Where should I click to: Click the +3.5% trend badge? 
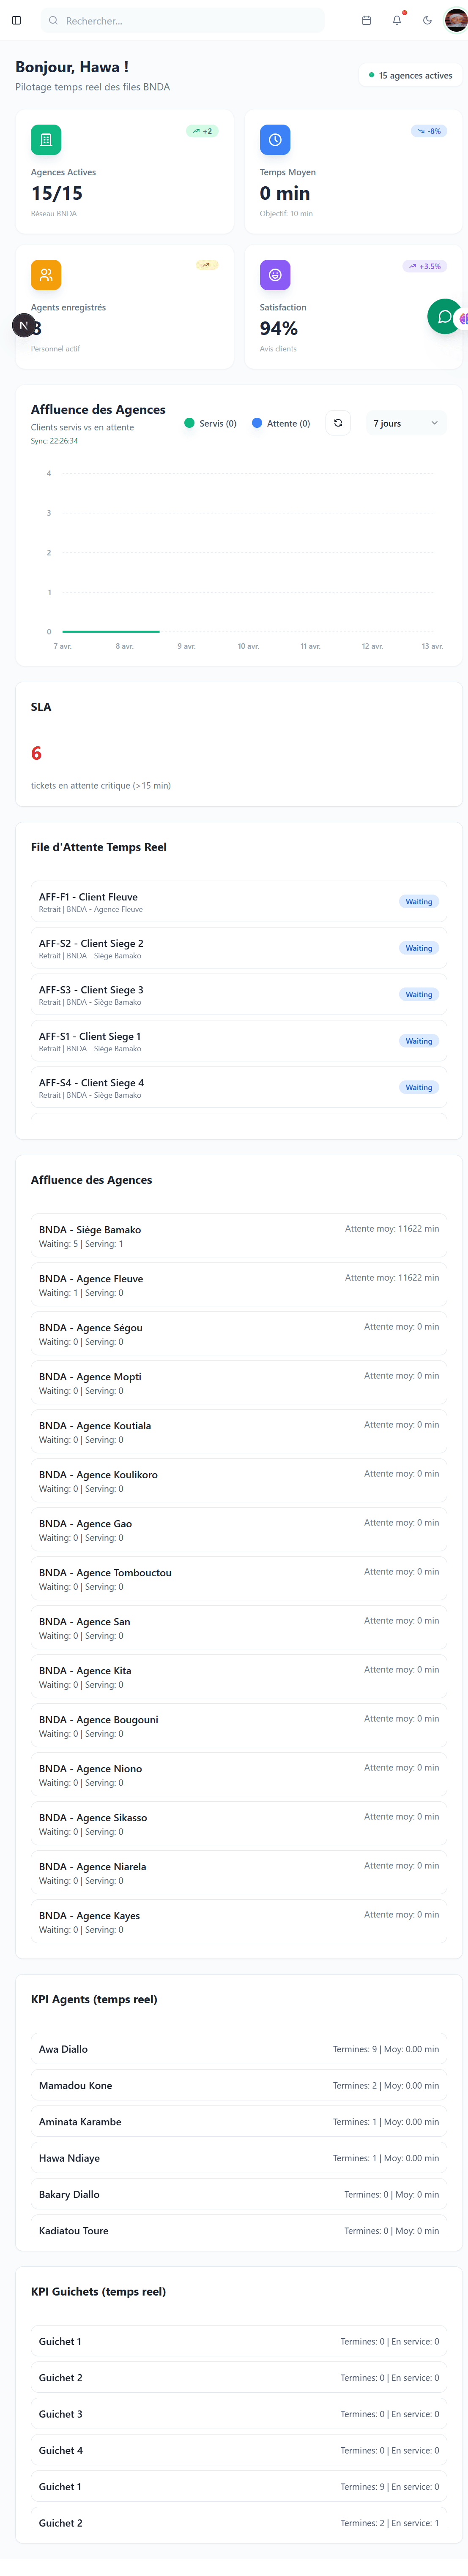[425, 266]
